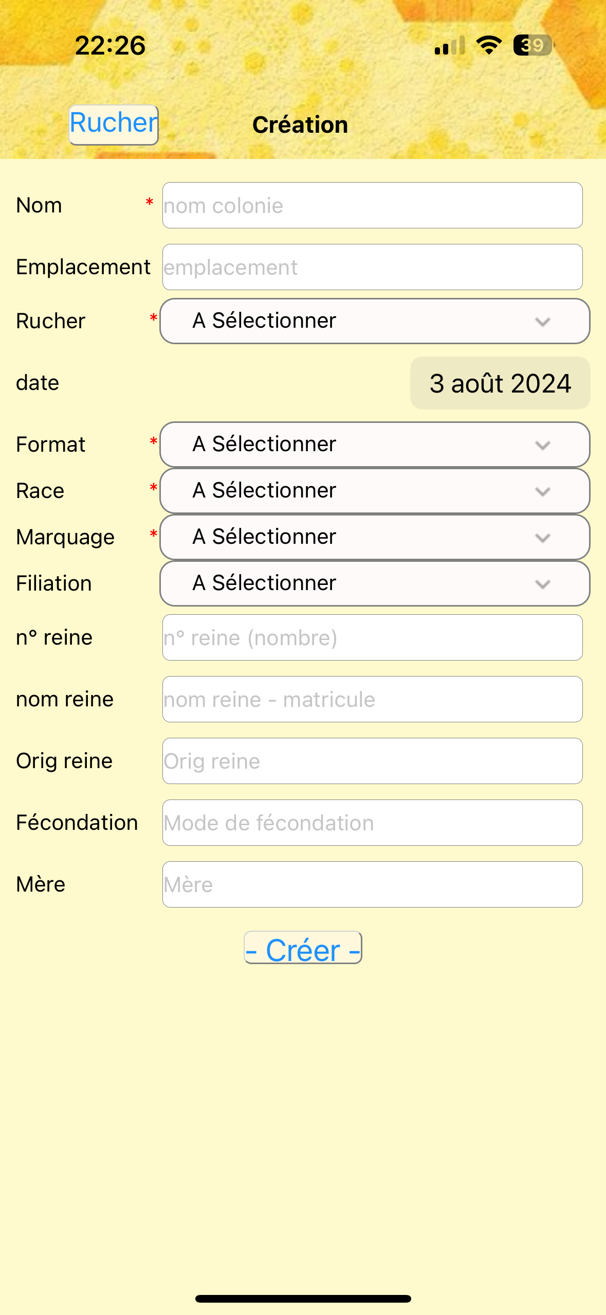The image size is (606, 1315).
Task: Focus the nom colonie input field
Action: pyautogui.click(x=372, y=206)
